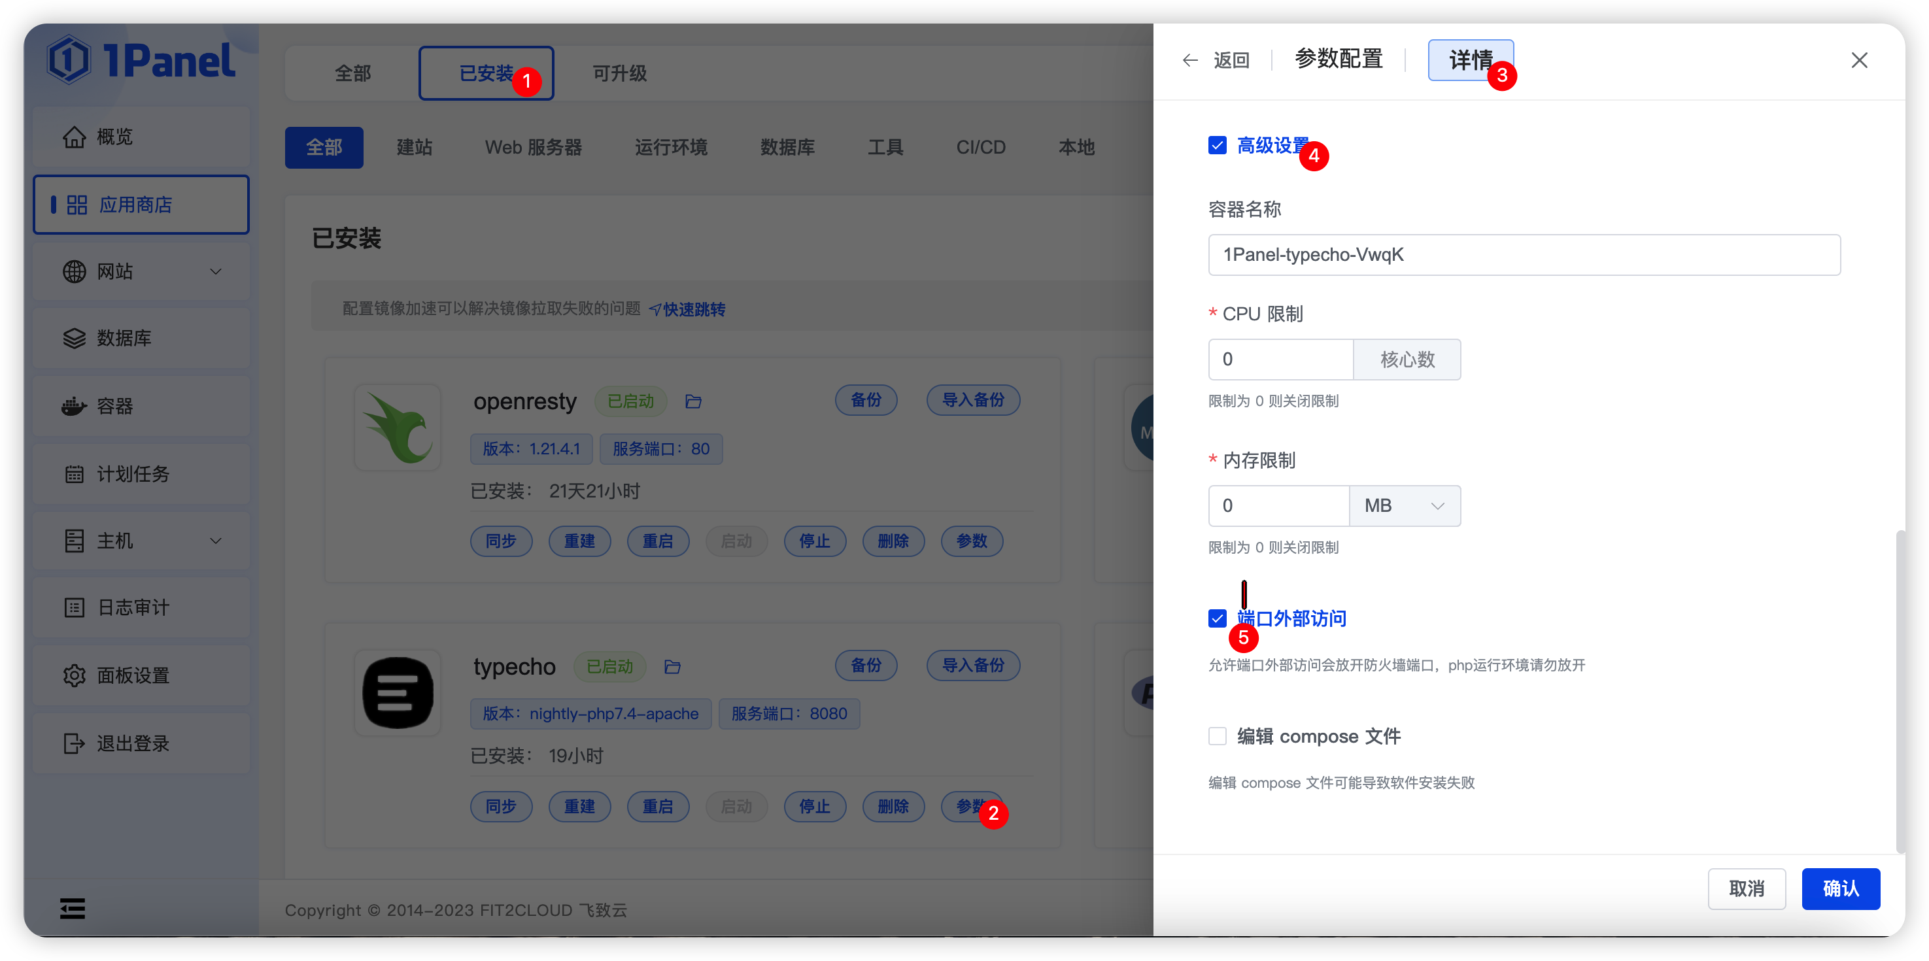Open typecho folder icon
The width and height of the screenshot is (1929, 961).
point(672,667)
